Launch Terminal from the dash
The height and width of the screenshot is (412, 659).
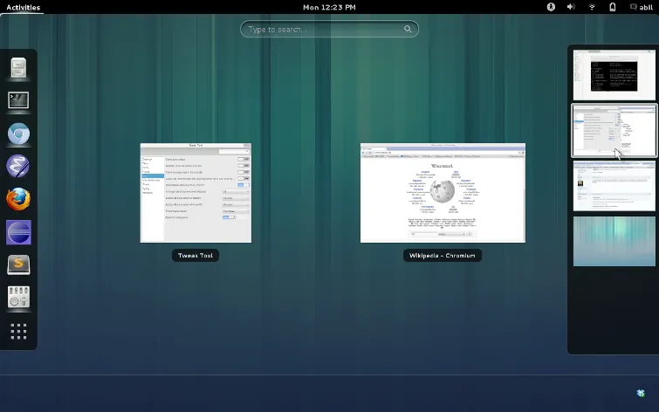pos(18,101)
